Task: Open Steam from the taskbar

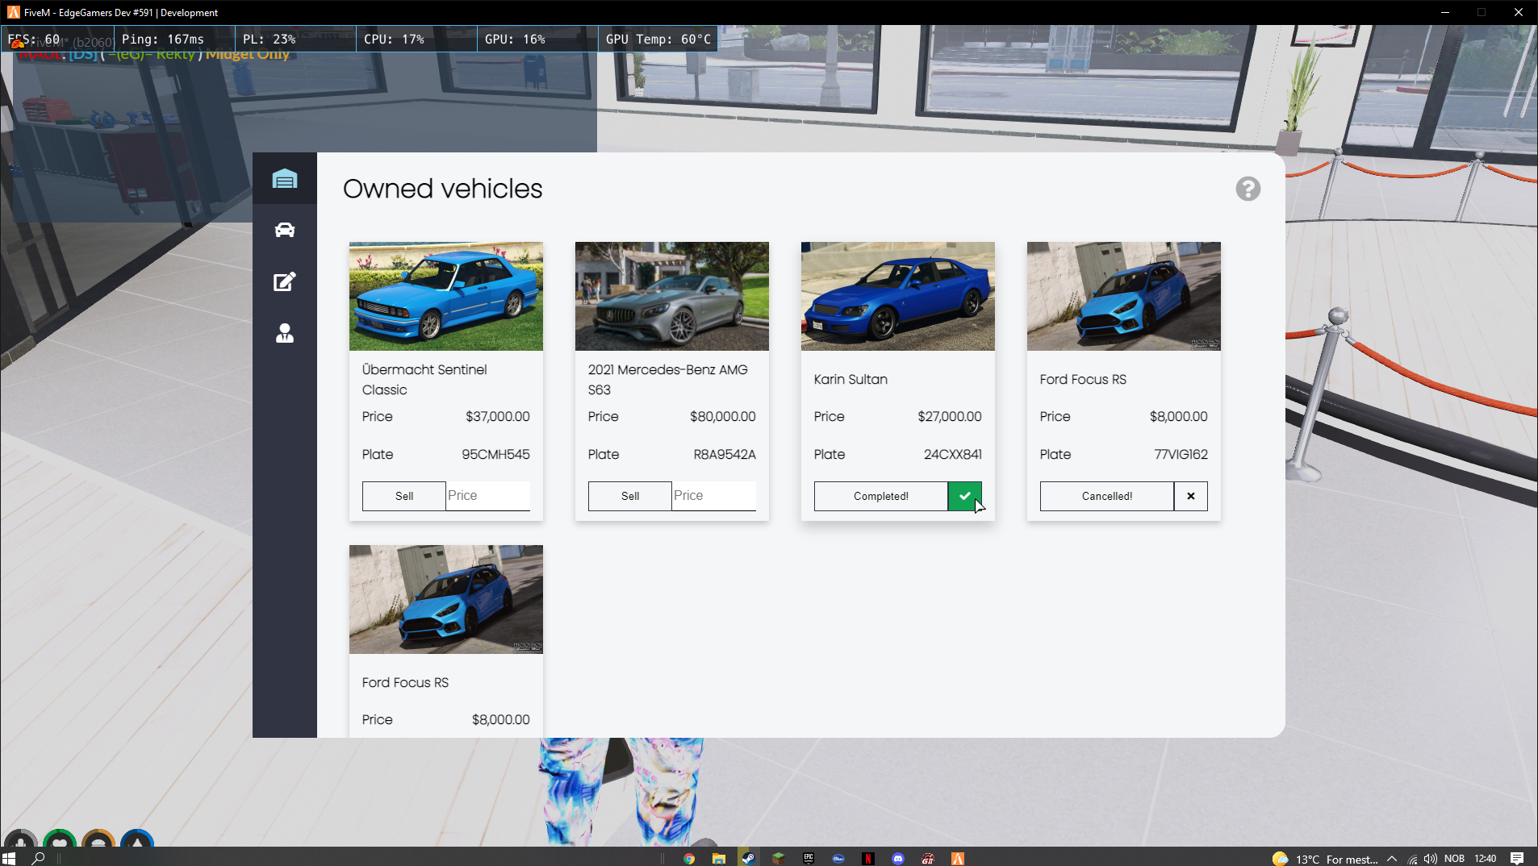Action: pyautogui.click(x=748, y=858)
